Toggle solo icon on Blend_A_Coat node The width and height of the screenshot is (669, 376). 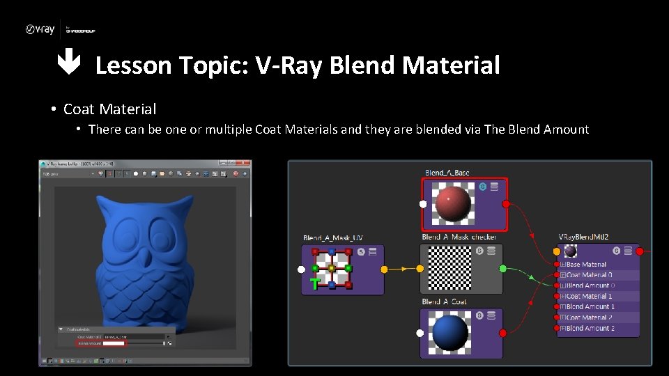(x=479, y=315)
